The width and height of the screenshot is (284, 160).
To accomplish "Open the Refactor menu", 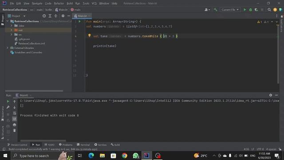I will (x=59, y=4).
